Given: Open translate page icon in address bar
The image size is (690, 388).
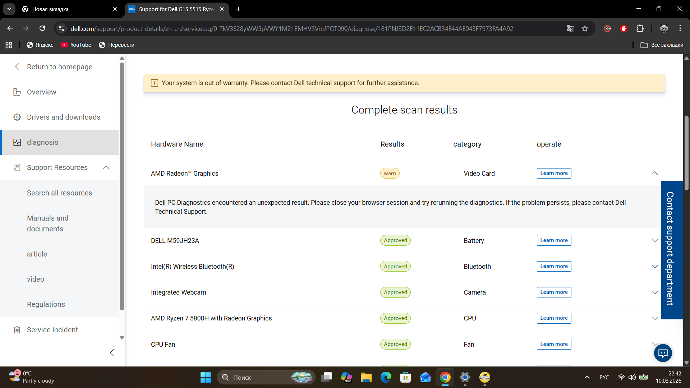Looking at the screenshot, I should [x=570, y=28].
